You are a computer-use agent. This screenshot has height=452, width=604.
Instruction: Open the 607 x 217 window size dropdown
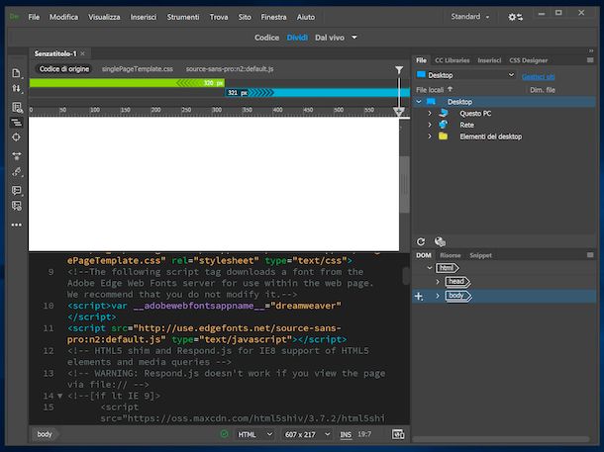307,434
